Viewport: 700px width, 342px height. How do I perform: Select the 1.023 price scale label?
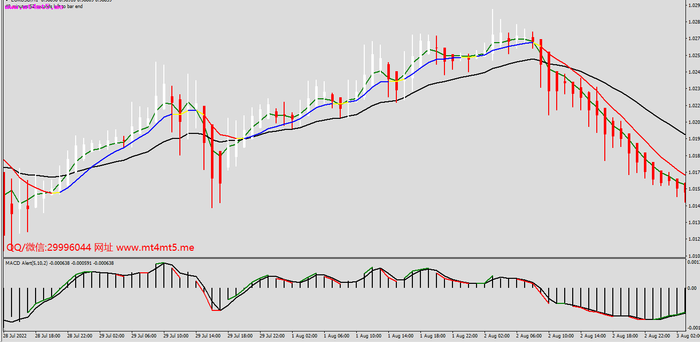tap(693, 89)
